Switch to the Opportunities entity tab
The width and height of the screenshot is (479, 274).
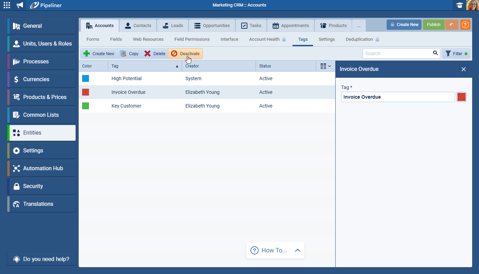212,26
